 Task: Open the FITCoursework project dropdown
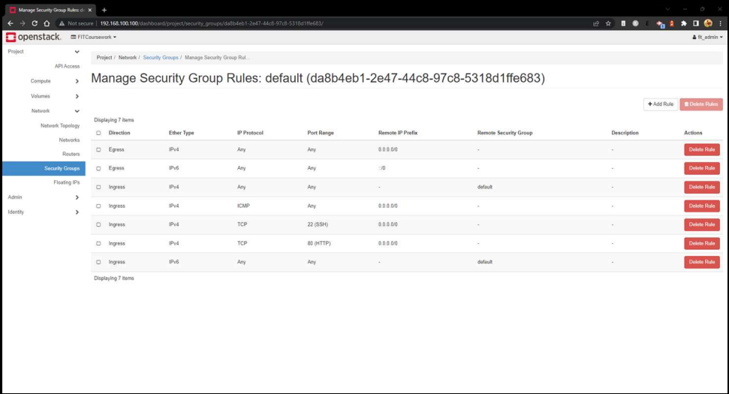tap(94, 37)
